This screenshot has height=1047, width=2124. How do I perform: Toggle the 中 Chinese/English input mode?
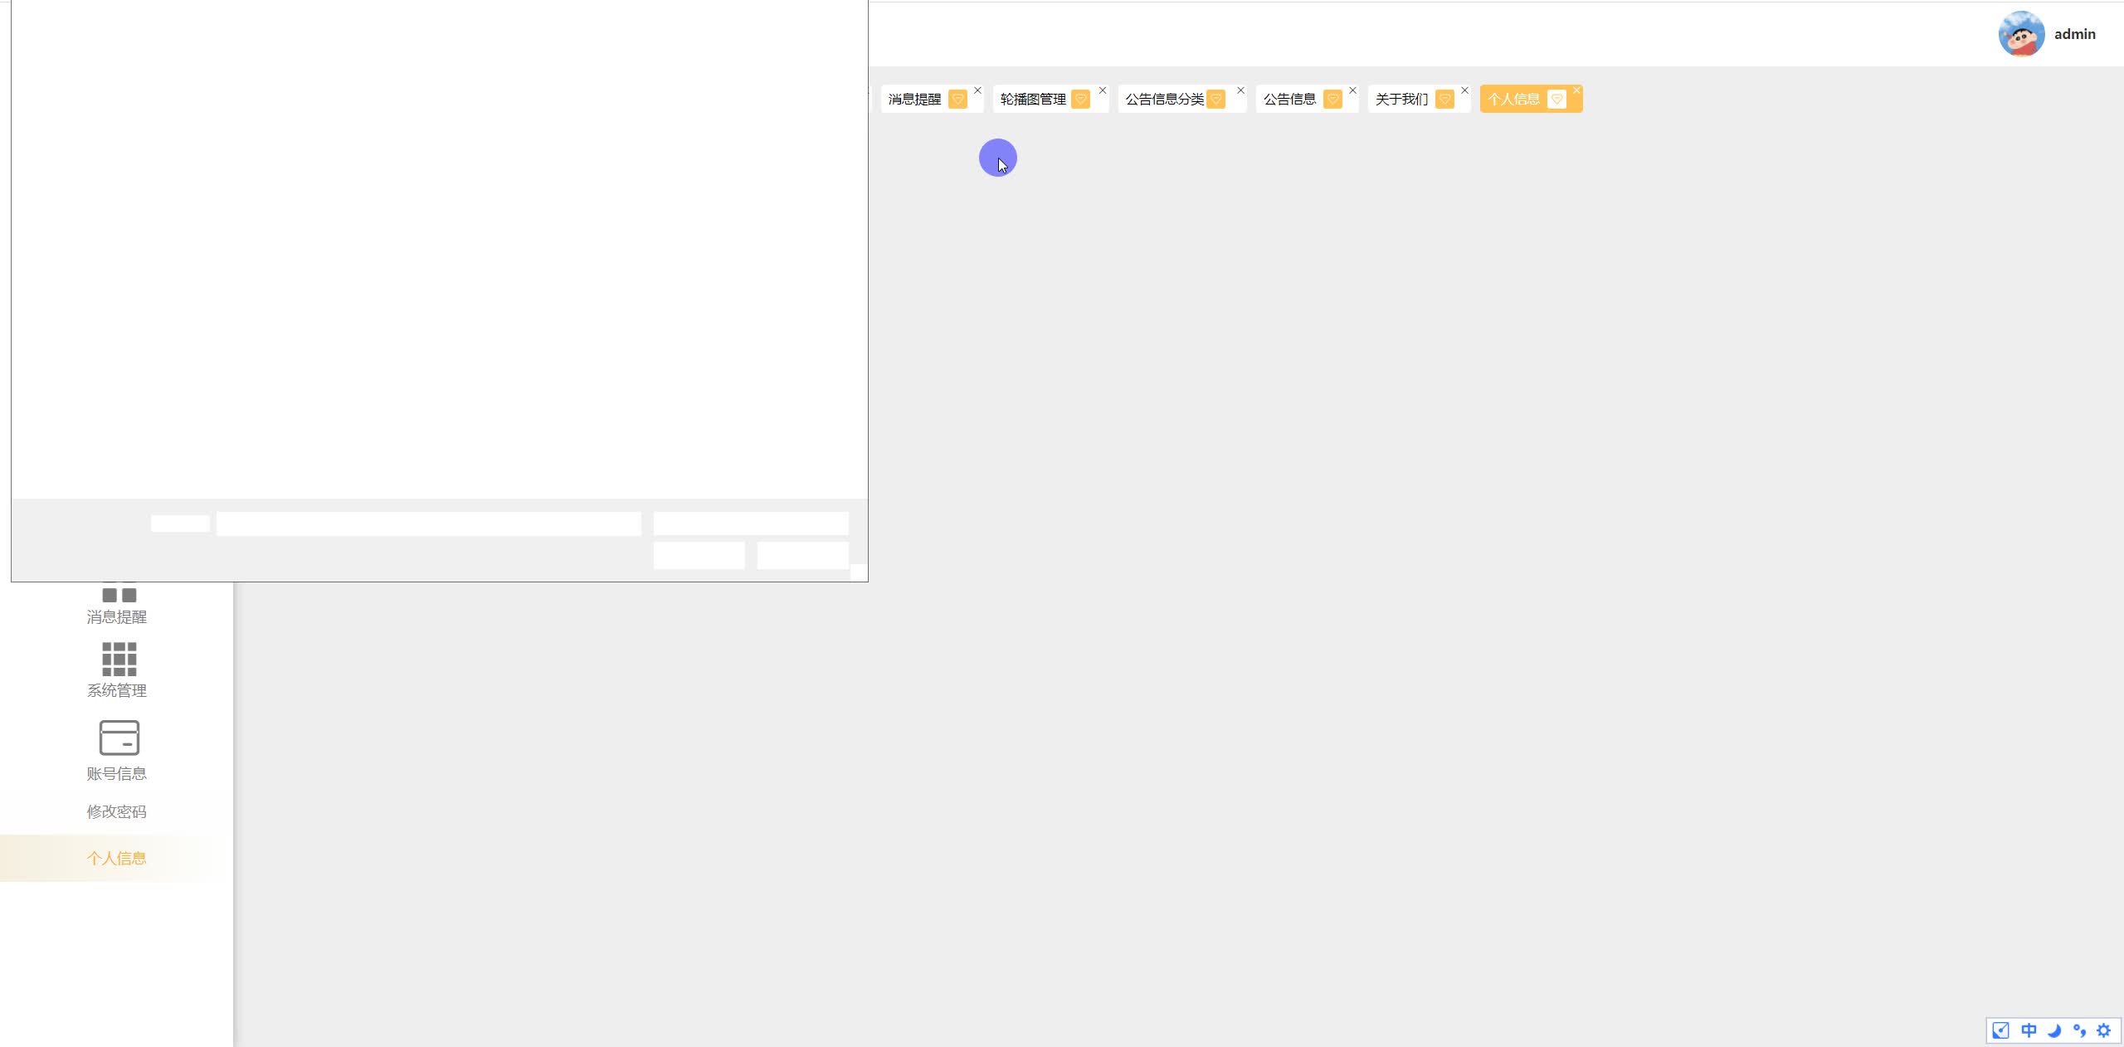click(x=2029, y=1030)
